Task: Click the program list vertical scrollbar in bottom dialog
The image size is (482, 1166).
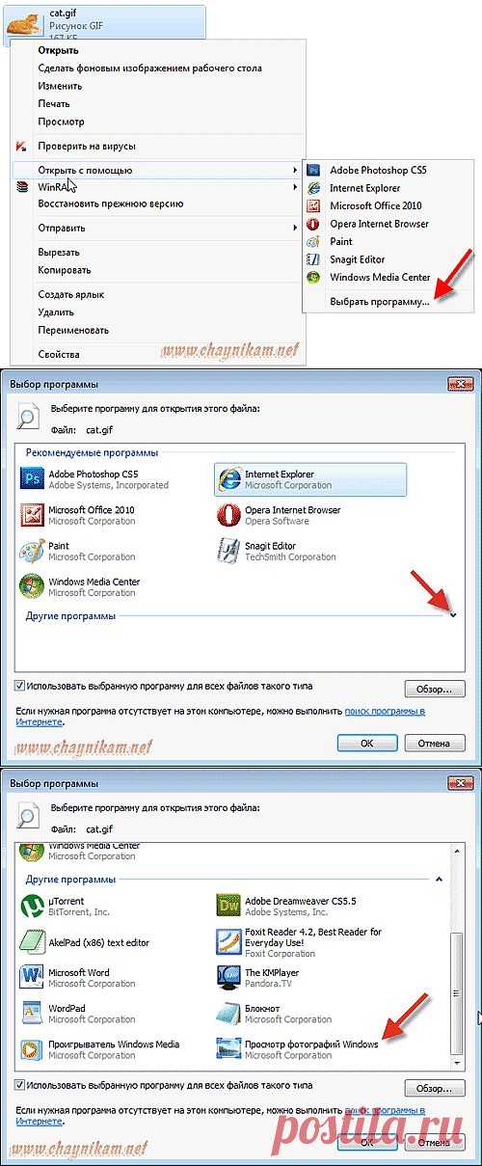Action: click(x=458, y=956)
